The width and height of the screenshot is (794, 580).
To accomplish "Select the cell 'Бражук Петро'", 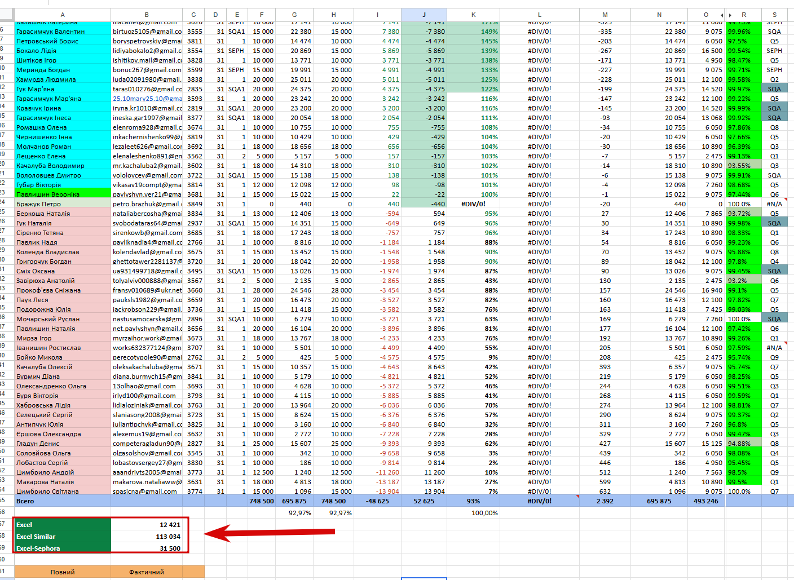I will [x=63, y=204].
